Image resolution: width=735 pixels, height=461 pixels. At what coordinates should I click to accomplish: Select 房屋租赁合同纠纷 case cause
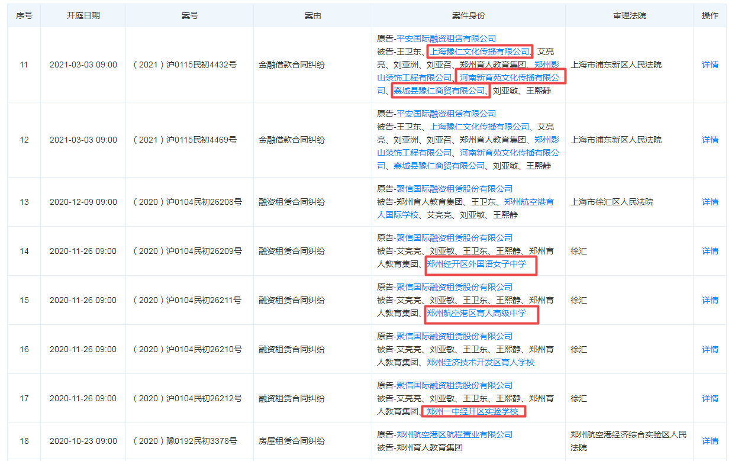coord(292,441)
